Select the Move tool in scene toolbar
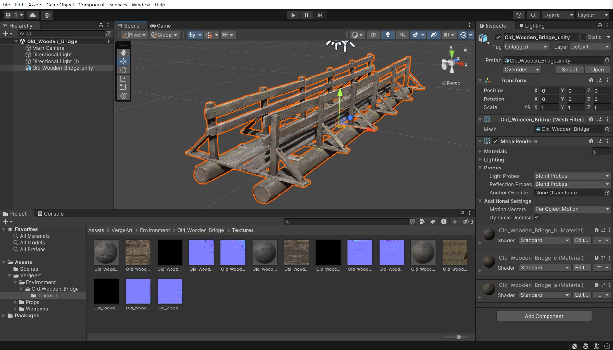The width and height of the screenshot is (613, 350). click(x=123, y=61)
